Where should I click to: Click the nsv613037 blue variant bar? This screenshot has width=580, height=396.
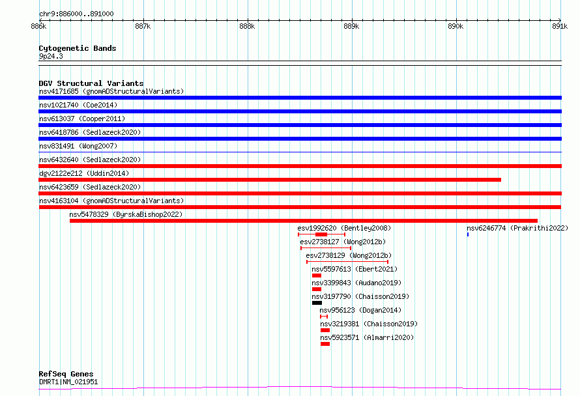click(x=300, y=125)
